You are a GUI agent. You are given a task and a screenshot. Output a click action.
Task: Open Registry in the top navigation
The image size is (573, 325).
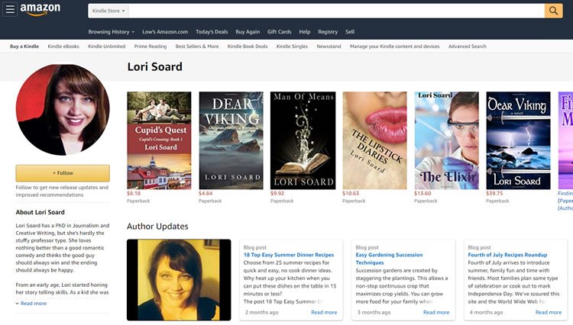[x=328, y=32]
